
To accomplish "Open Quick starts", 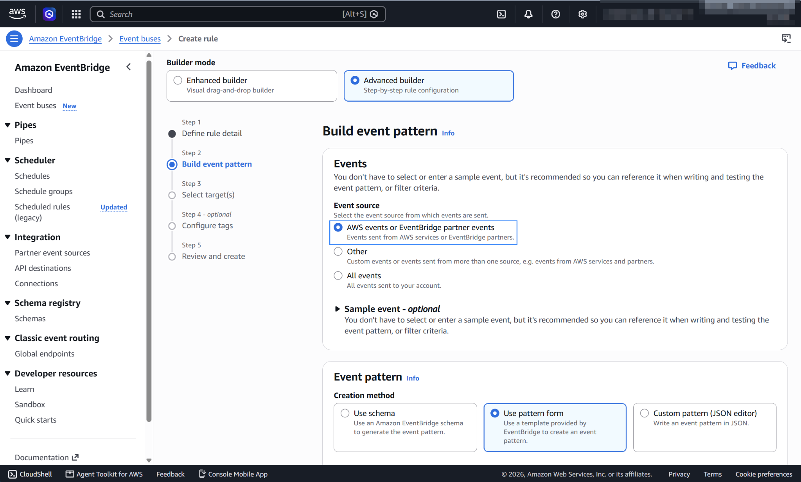I will pos(35,420).
